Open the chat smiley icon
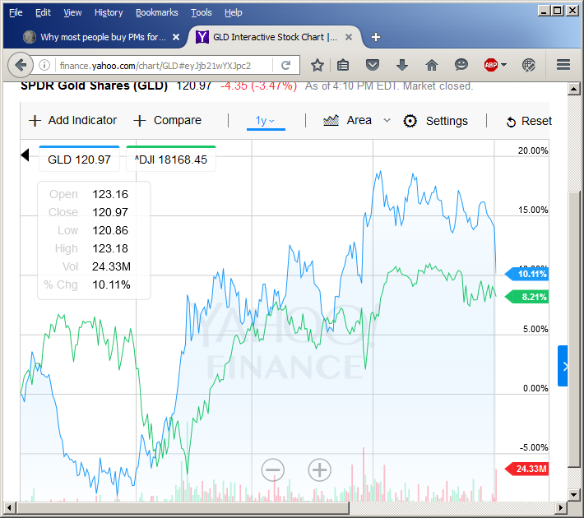The image size is (584, 518). pyautogui.click(x=461, y=65)
